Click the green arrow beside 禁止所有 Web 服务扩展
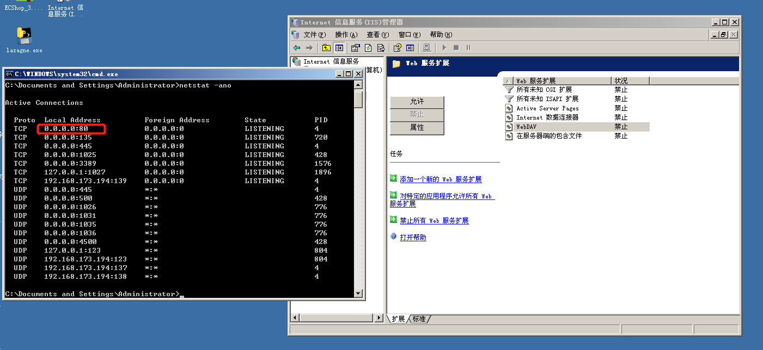Screen dimensions: 763x350 pos(394,220)
